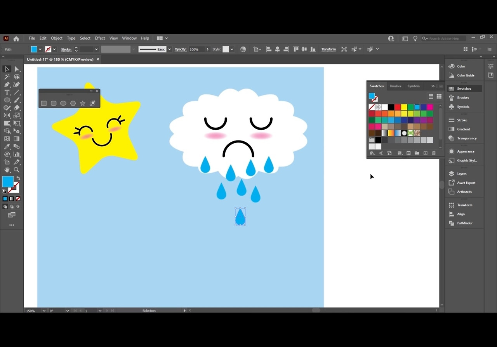
Task: Click Transform in the control bar
Action: 328,49
